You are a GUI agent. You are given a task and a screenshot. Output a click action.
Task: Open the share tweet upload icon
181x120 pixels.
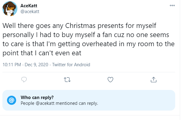154,80
